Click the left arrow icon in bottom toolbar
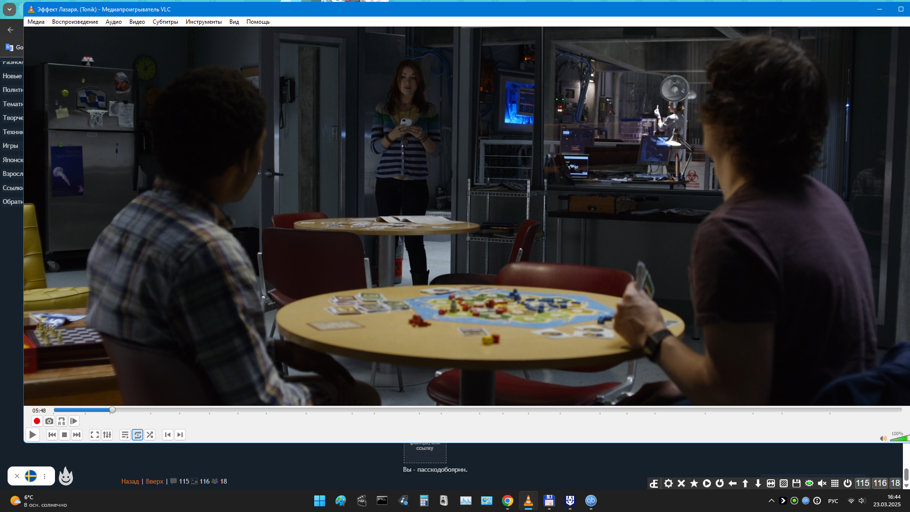 pos(732,483)
